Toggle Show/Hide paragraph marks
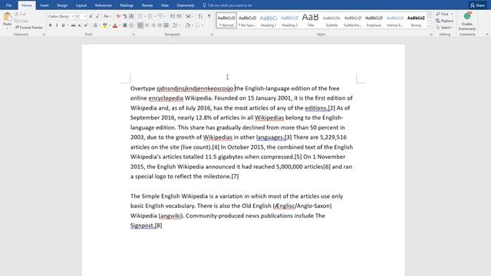This screenshot has height=276, width=491. pos(209,16)
